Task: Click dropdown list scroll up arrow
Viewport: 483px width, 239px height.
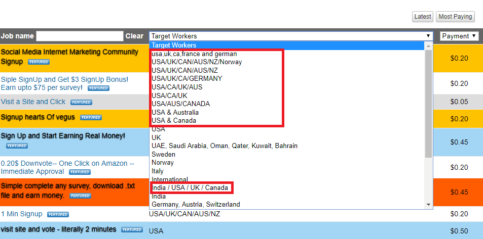Action: point(429,46)
